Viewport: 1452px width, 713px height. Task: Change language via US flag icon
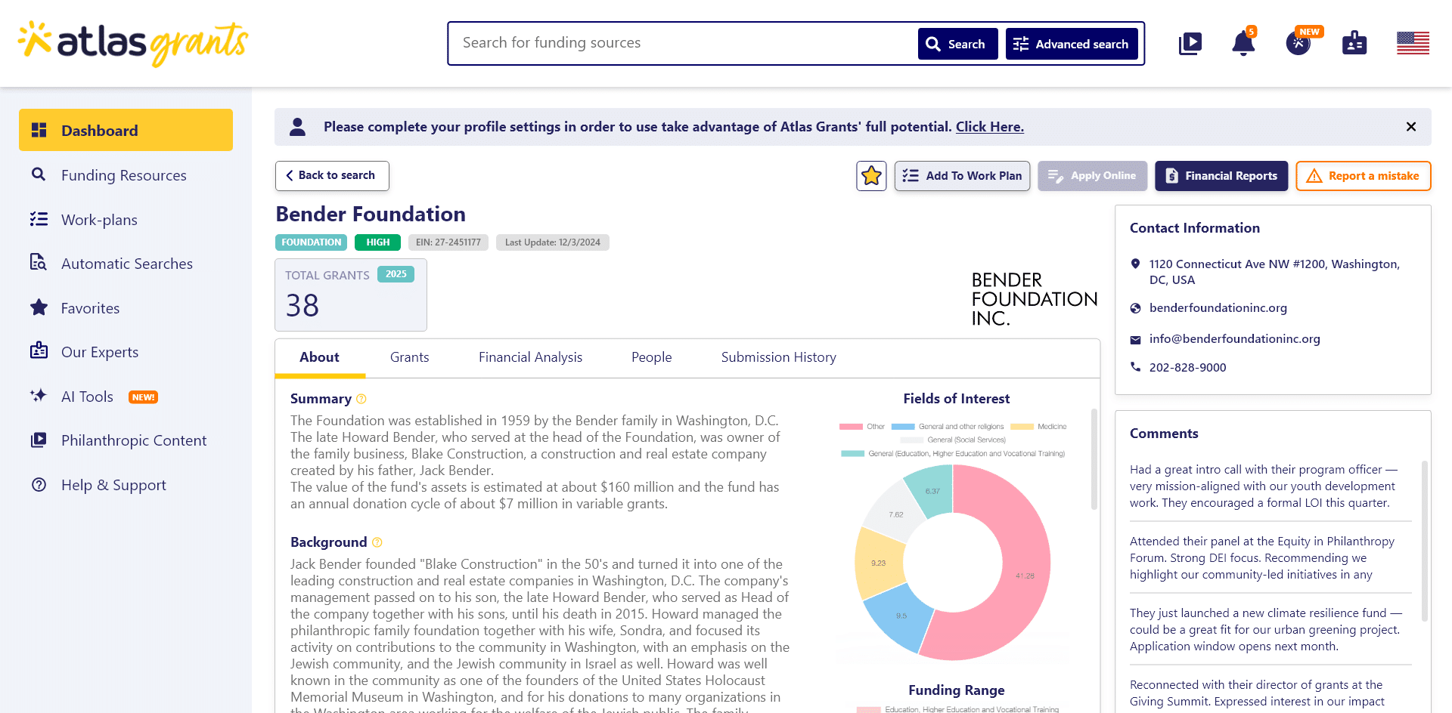coord(1413,43)
